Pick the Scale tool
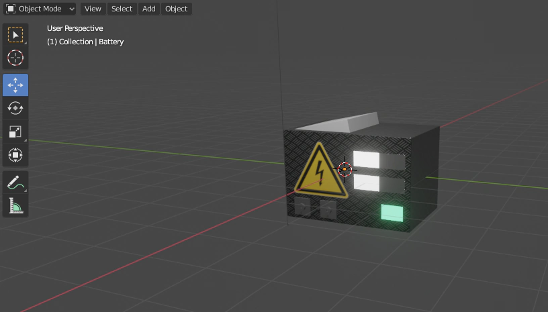Image resolution: width=548 pixels, height=312 pixels. coord(15,132)
